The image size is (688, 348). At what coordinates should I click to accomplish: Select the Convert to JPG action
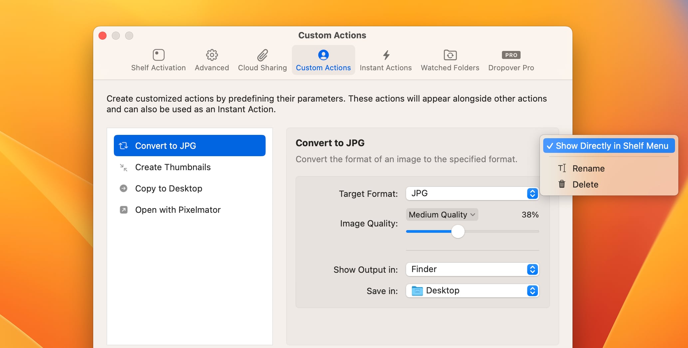[189, 146]
